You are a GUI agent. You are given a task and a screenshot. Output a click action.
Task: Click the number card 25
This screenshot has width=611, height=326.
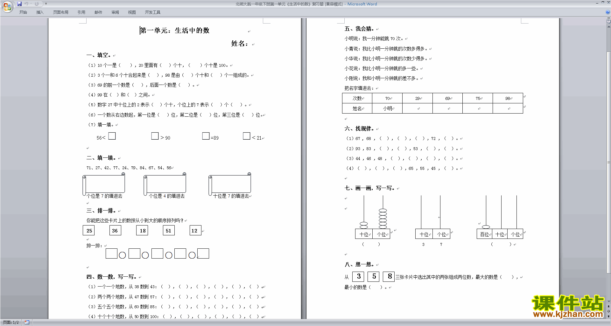(89, 230)
